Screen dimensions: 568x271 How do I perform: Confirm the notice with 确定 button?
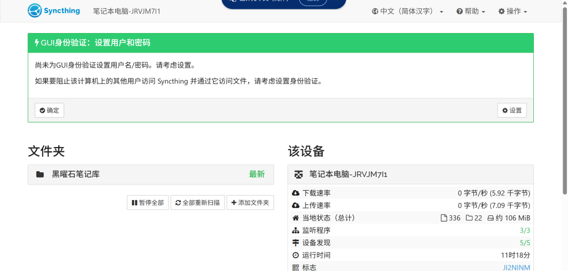49,110
